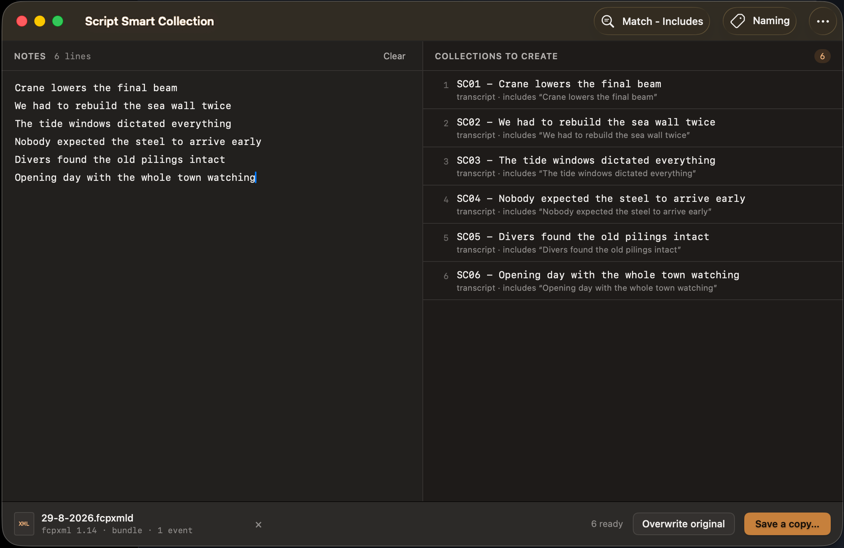Click note line 'We had to rebuild the sea wall twice'
Image resolution: width=844 pixels, height=548 pixels.
123,106
